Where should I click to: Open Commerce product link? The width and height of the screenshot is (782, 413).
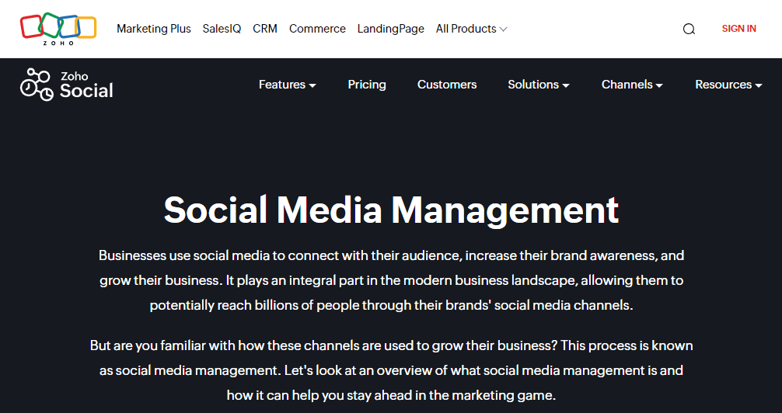point(317,29)
